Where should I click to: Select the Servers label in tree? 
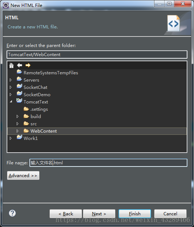[31, 80]
